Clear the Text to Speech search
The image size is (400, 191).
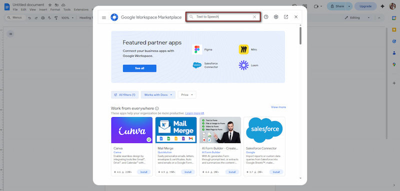(254, 17)
